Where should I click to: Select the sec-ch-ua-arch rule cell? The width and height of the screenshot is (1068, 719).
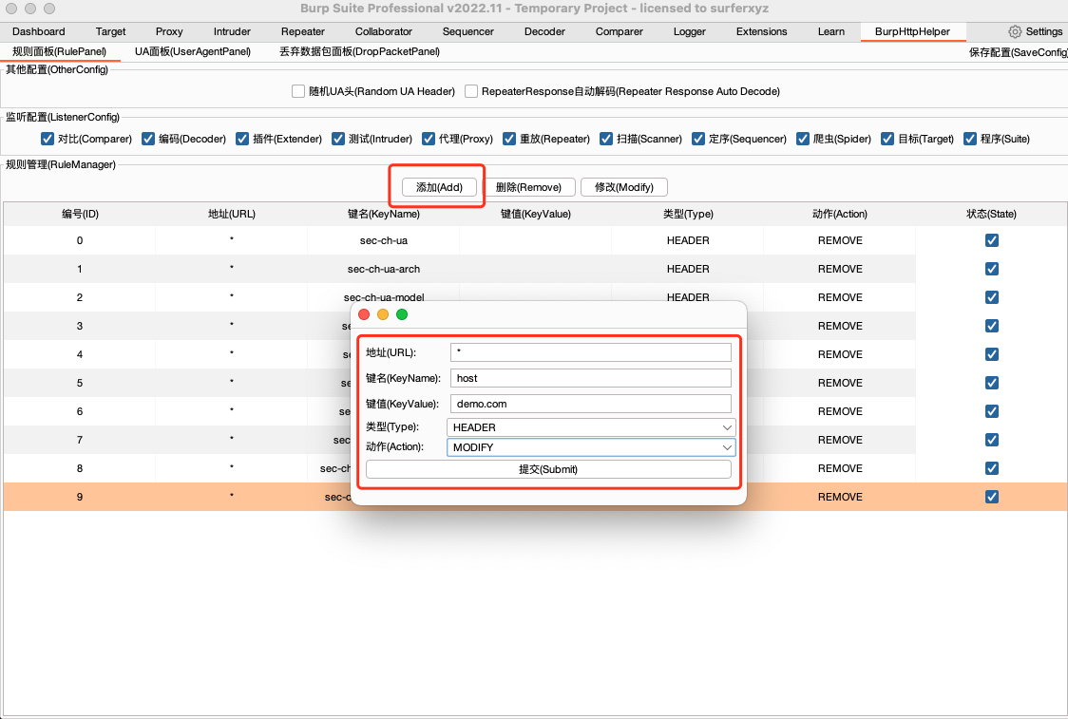coord(384,269)
